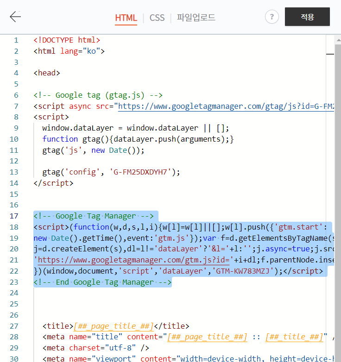Click the vertical scrollbar thumb
Screen dimensions: 341x362
click(338, 203)
